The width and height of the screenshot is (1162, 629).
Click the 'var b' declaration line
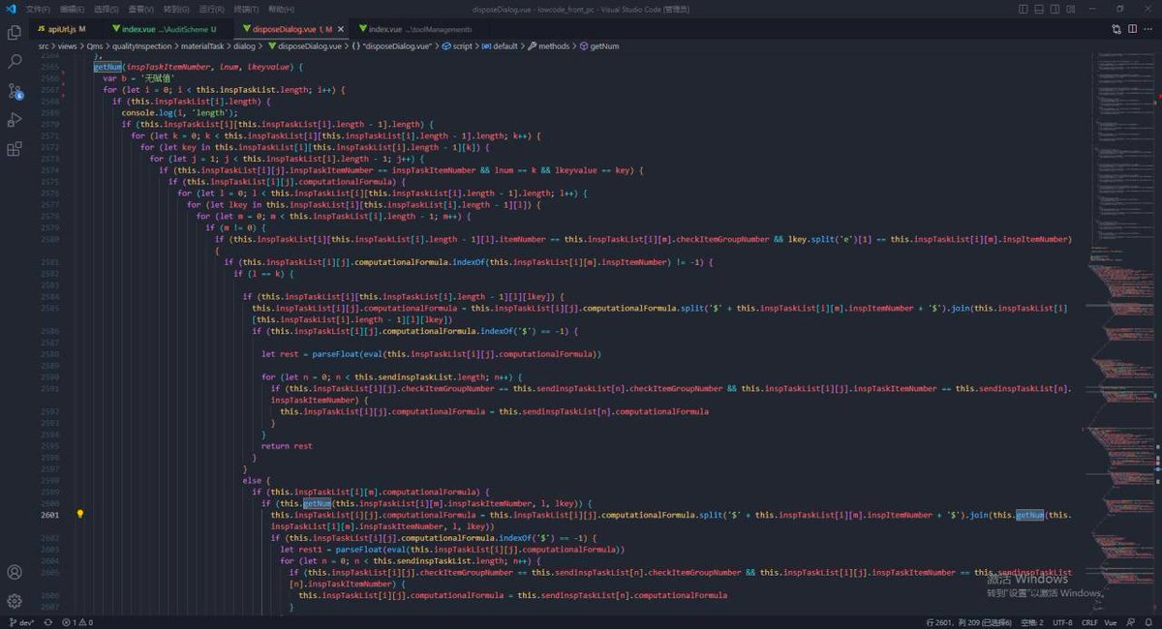click(138, 78)
